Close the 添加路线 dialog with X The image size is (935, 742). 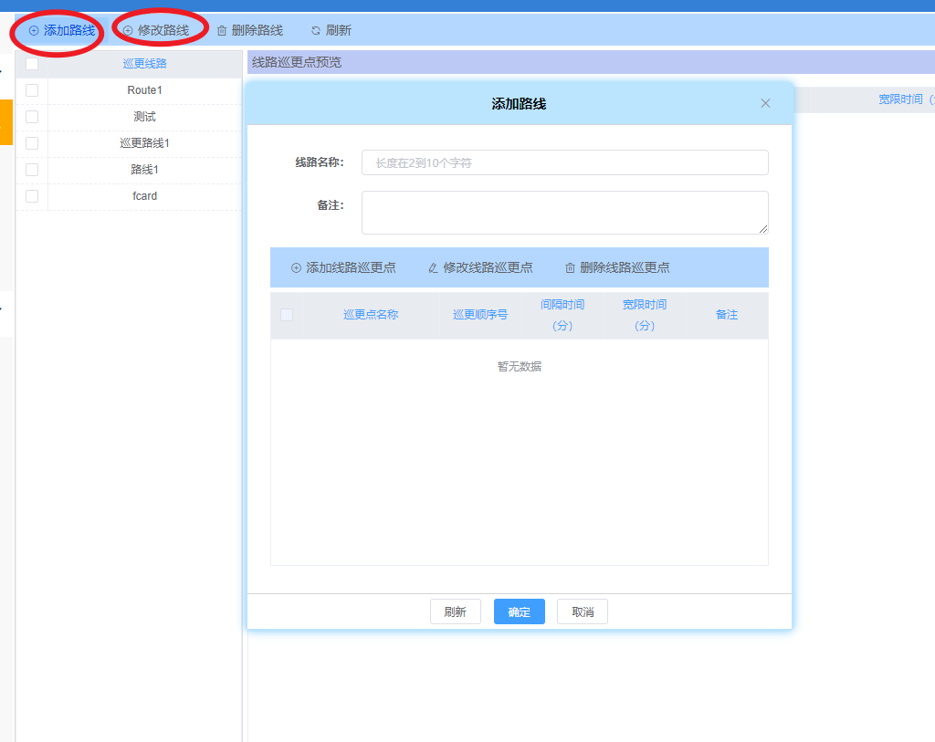coord(765,103)
